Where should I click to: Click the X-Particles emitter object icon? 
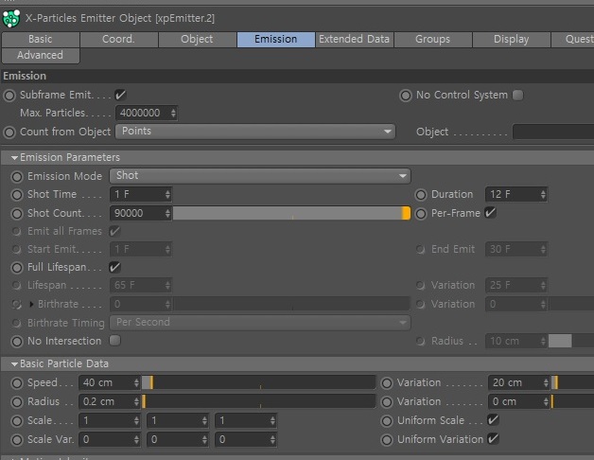[11, 18]
